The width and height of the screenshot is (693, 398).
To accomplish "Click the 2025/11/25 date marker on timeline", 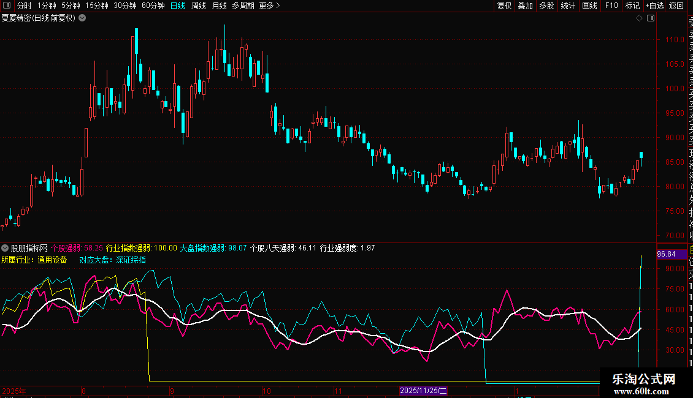I will pyautogui.click(x=423, y=390).
